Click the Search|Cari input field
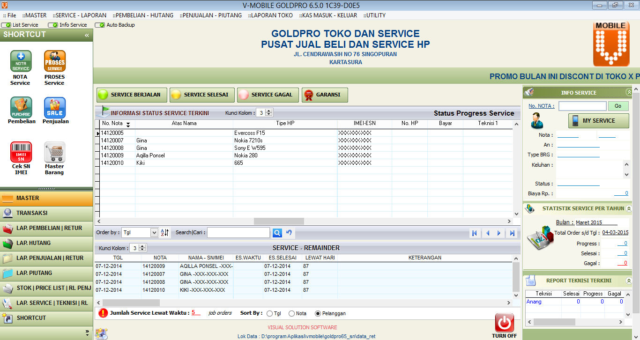This screenshot has width=640, height=340. [238, 232]
